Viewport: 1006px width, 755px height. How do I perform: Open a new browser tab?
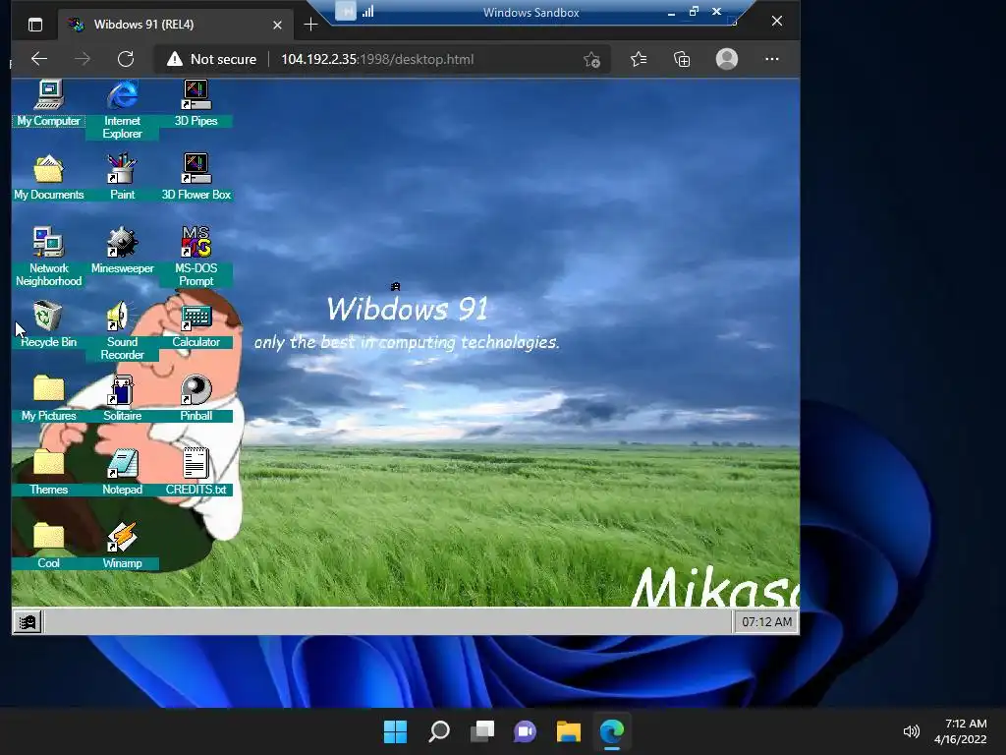point(310,25)
